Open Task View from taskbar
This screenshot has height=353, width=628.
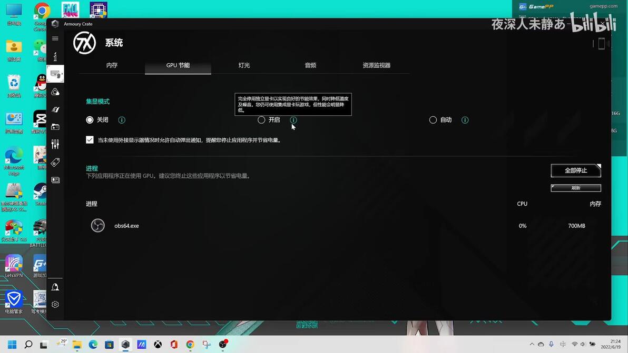coord(44,344)
